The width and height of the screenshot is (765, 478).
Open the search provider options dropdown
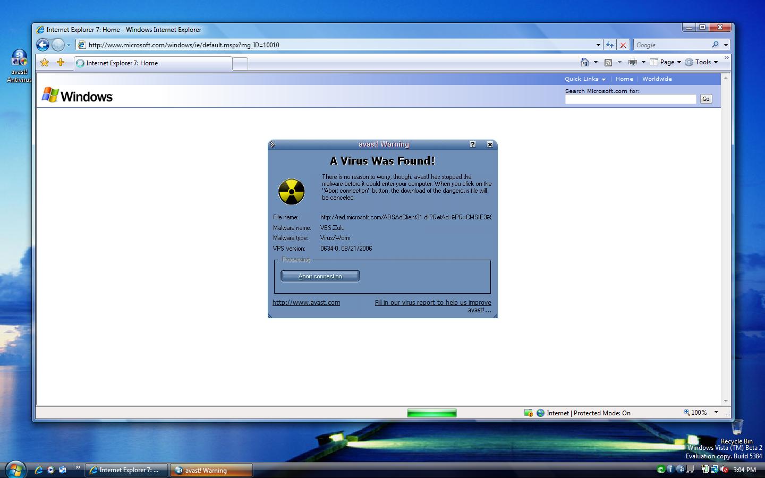click(x=726, y=45)
